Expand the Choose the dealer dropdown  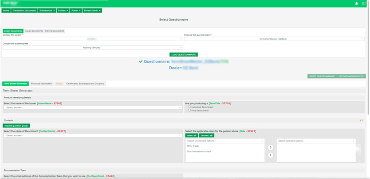(x=92, y=39)
